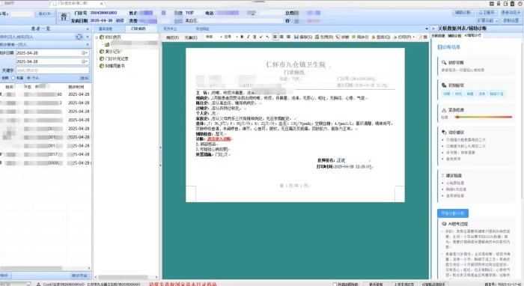Toggle italic formatting in the editor toolbar
Image resolution: width=524 pixels, height=286 pixels.
(x=248, y=37)
